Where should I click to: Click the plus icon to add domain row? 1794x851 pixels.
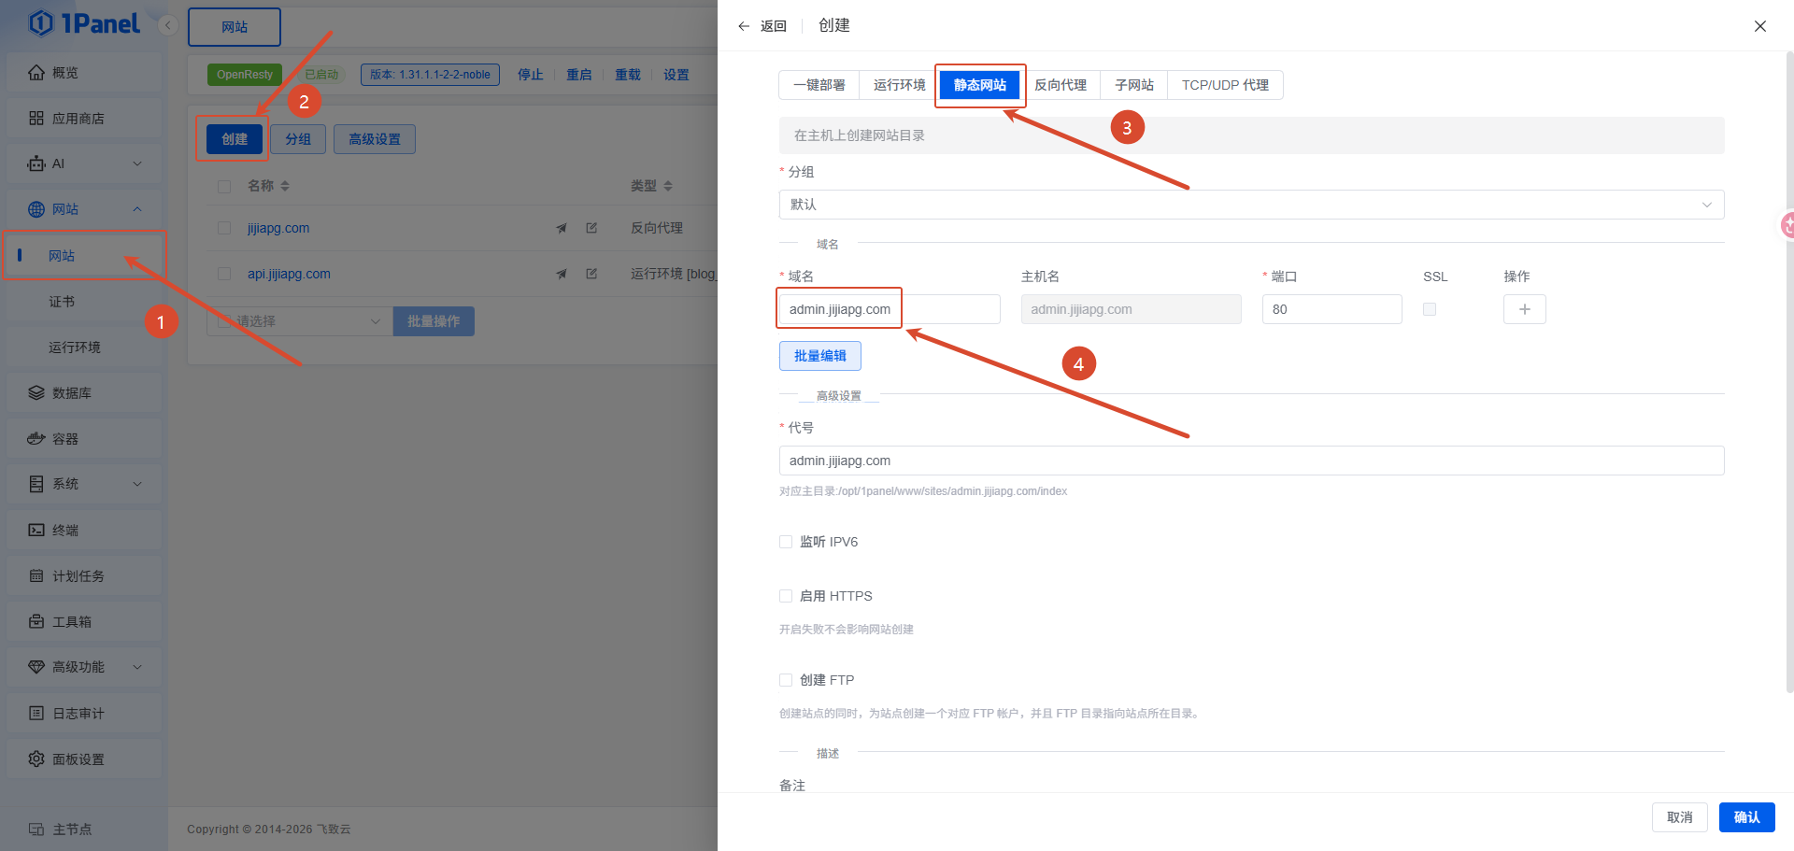(1524, 309)
